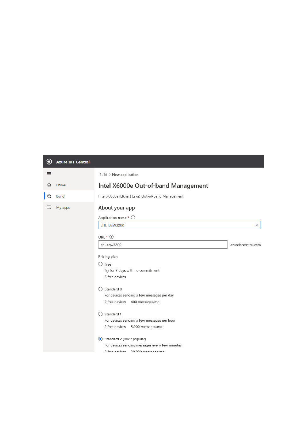Click 'For devices sending a few messages per day'
The image size is (299, 437).
[x=139, y=295]
